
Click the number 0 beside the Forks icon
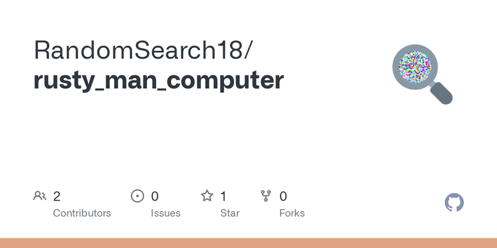pyautogui.click(x=283, y=196)
